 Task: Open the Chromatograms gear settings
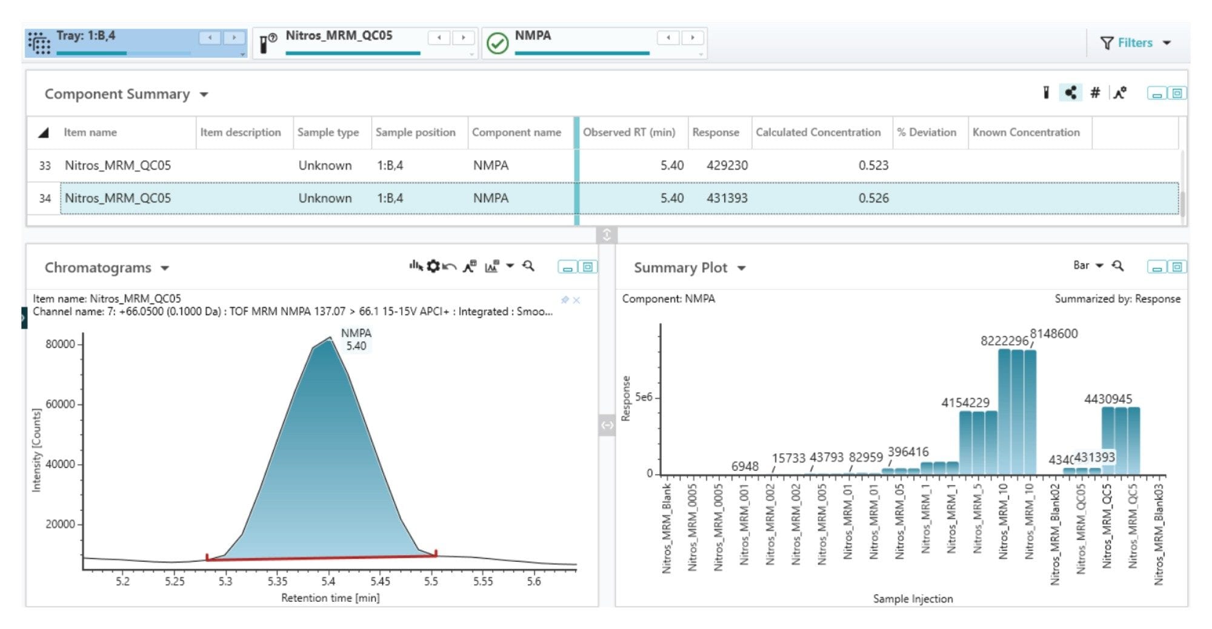[433, 266]
